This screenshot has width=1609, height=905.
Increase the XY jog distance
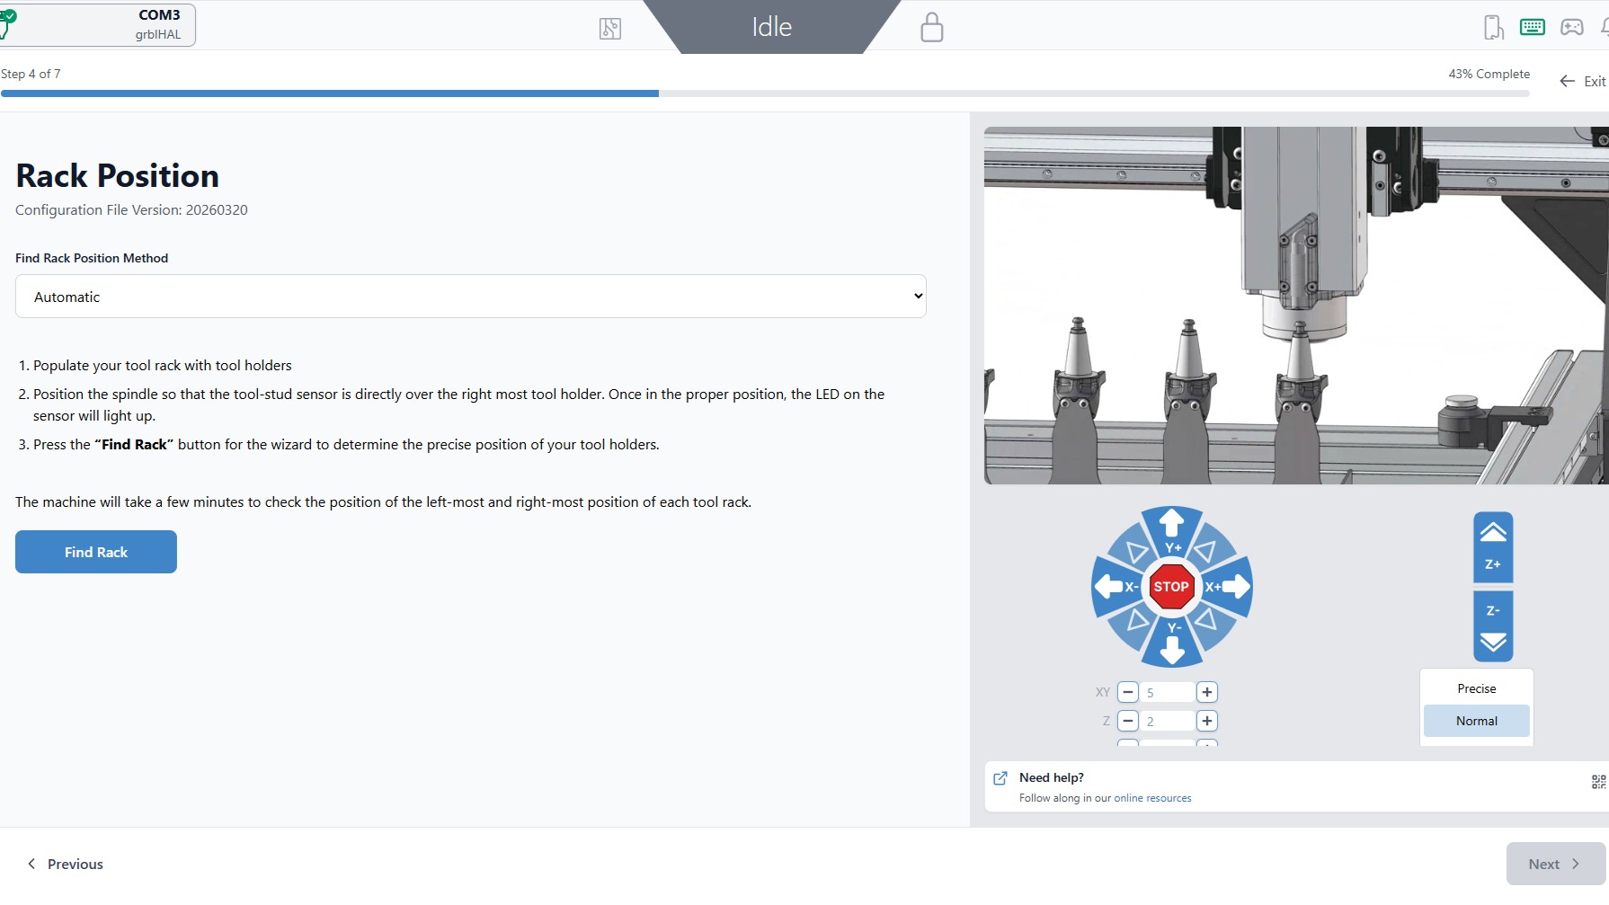point(1207,692)
